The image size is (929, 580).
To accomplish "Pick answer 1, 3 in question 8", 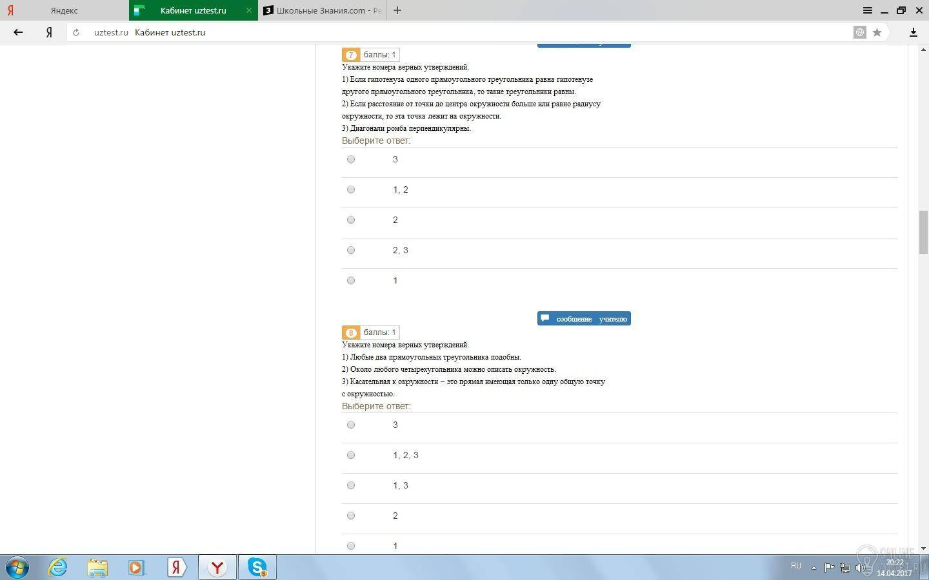I will pyautogui.click(x=351, y=485).
